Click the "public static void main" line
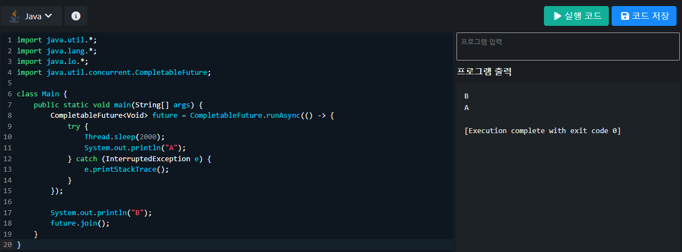The width and height of the screenshot is (682, 252). pyautogui.click(x=118, y=105)
